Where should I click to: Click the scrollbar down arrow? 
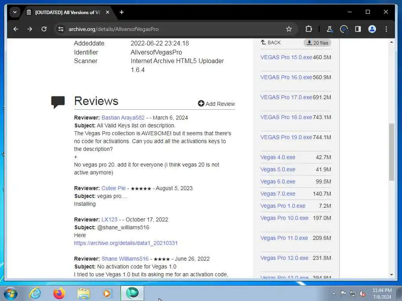(x=391, y=275)
